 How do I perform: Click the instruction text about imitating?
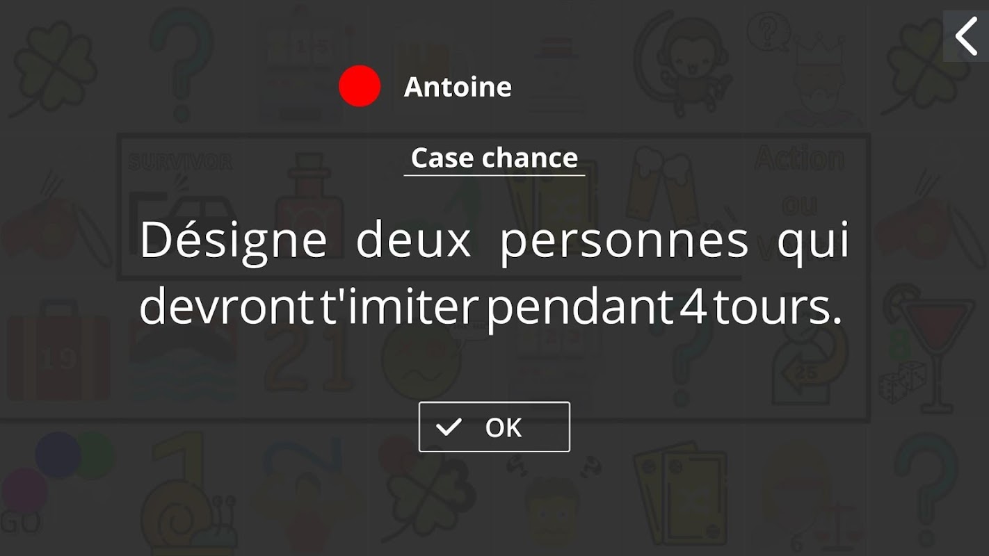(494, 275)
